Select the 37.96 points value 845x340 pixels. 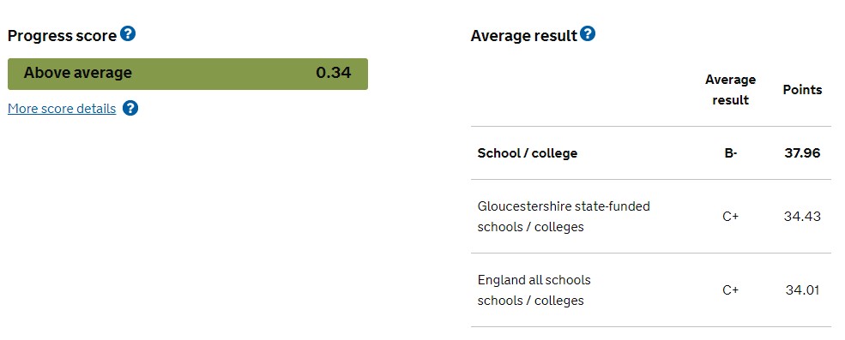pos(802,153)
